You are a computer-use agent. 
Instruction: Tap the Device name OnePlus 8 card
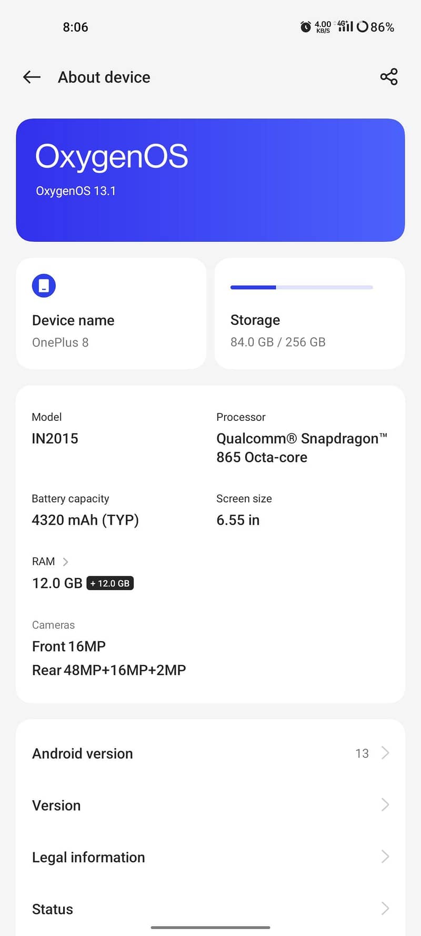(x=111, y=313)
